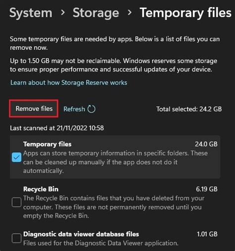Click the circular Refresh arrow icon

(x=91, y=109)
